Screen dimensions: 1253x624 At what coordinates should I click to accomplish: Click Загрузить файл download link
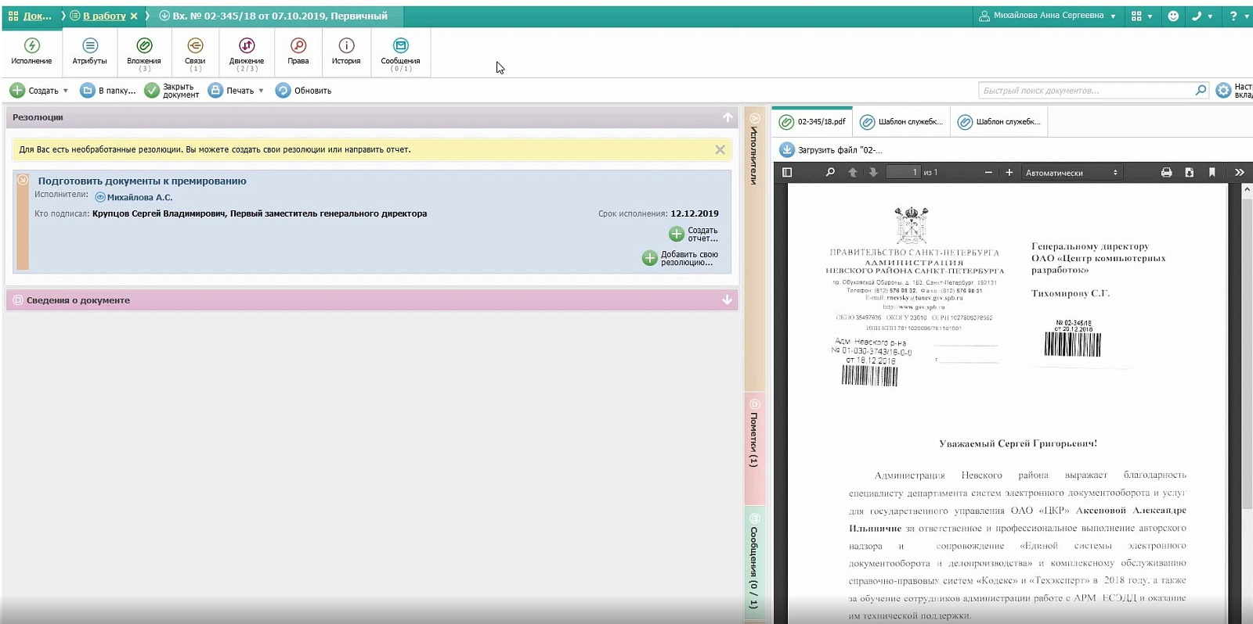point(831,149)
